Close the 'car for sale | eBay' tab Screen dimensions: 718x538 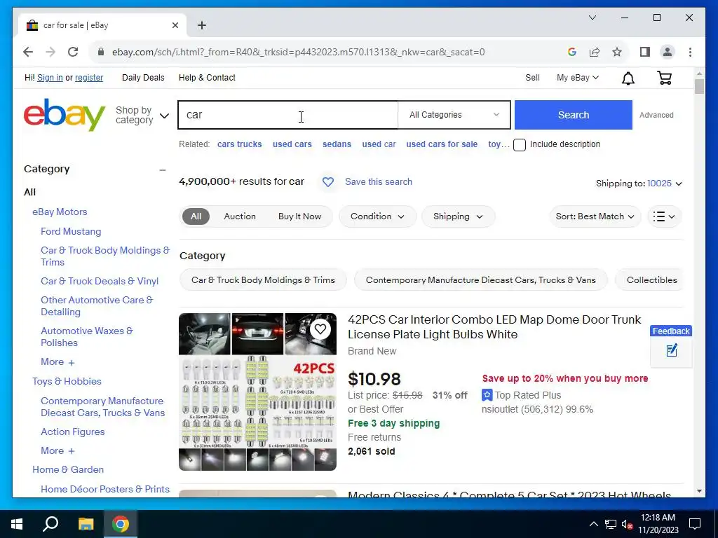175,26
